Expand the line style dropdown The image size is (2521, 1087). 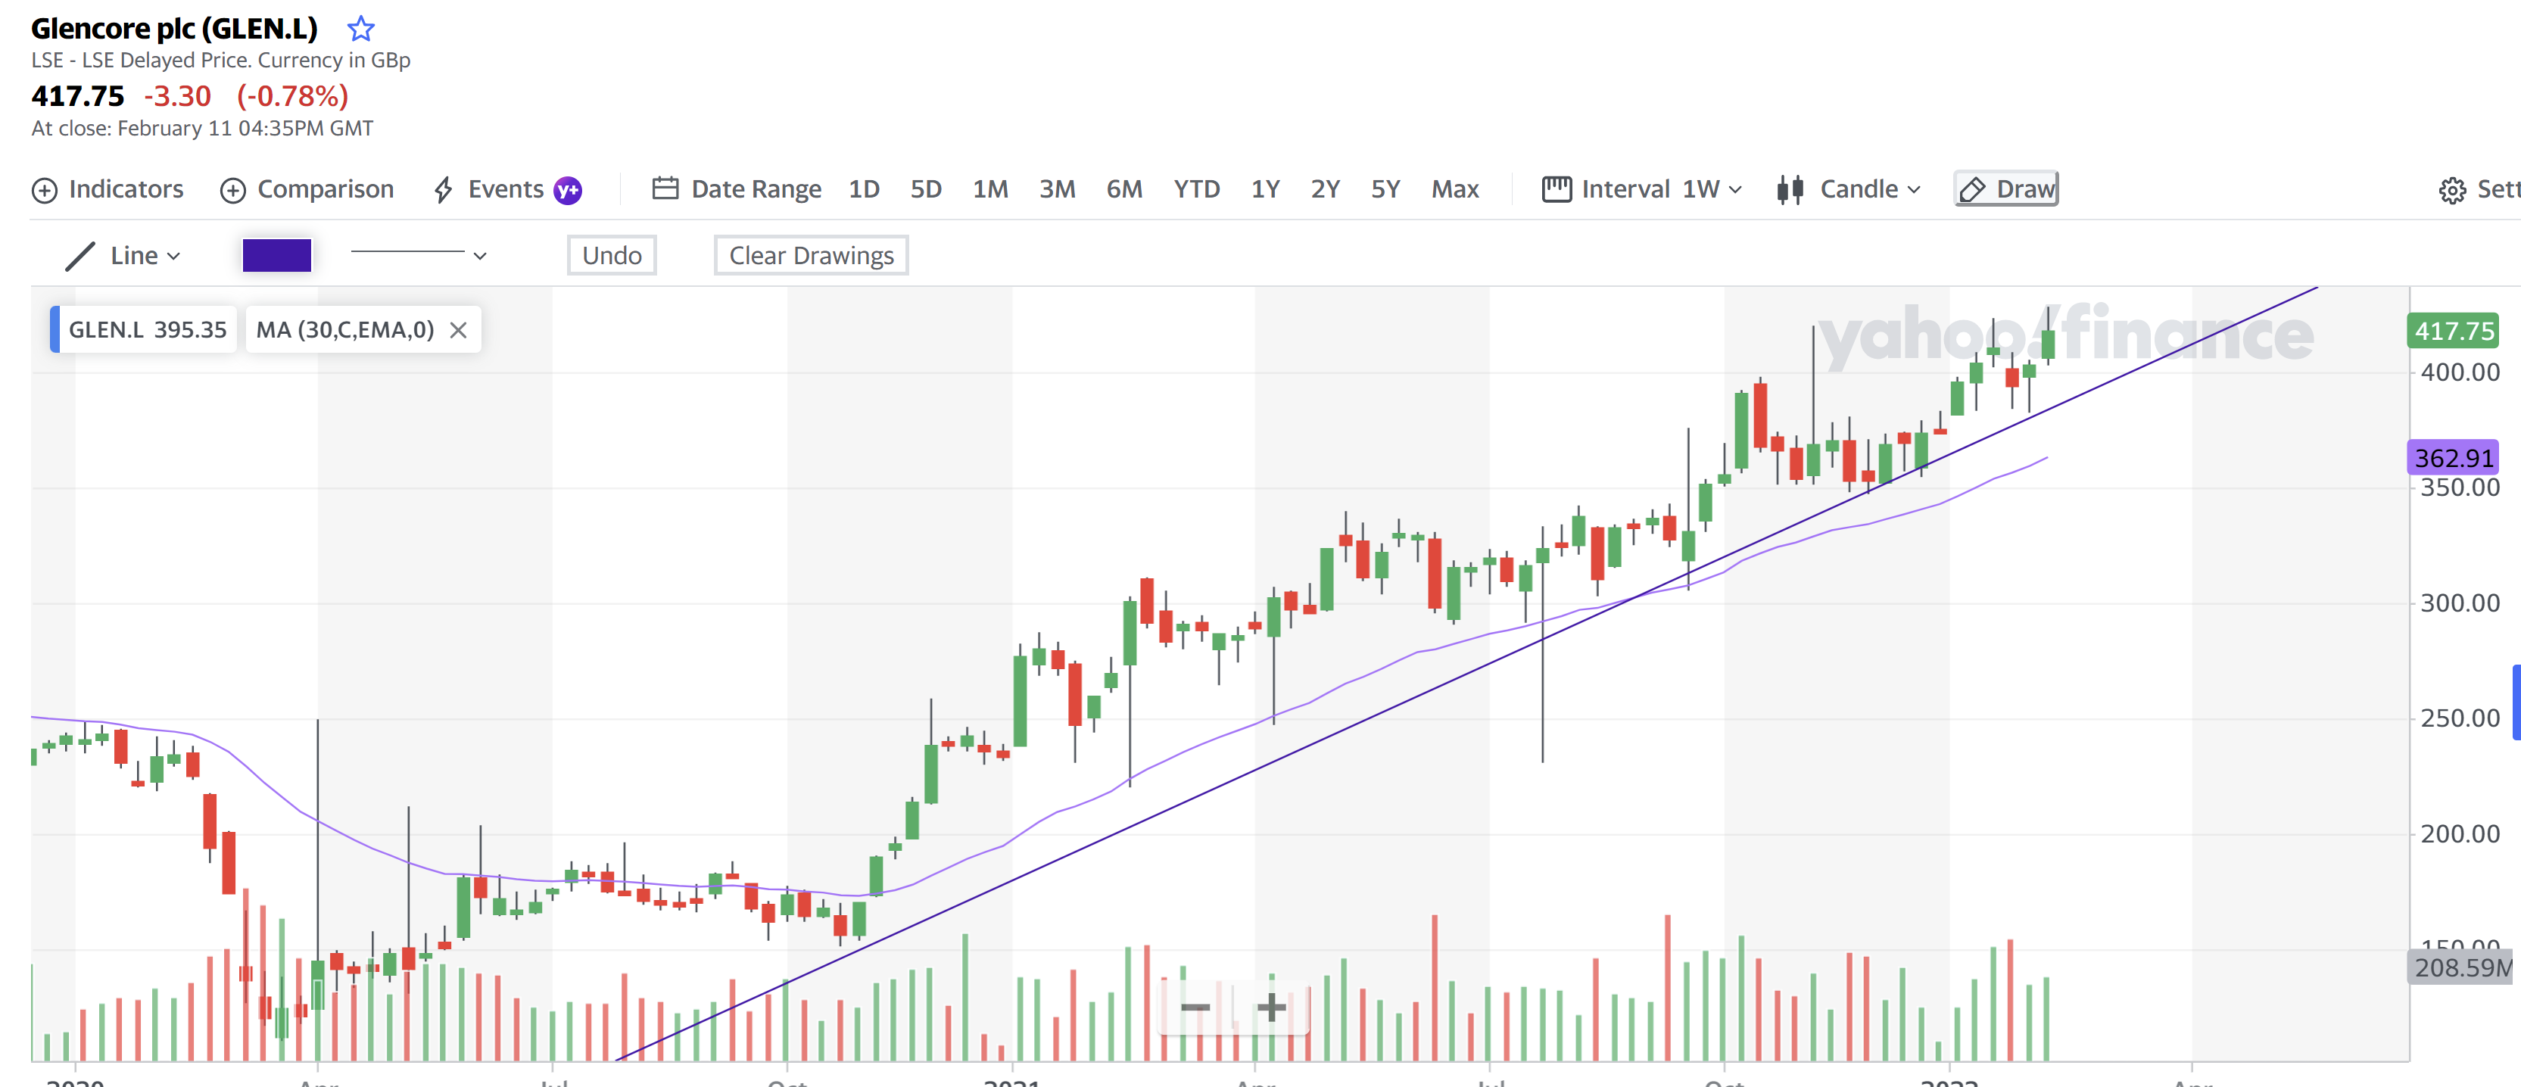[419, 254]
